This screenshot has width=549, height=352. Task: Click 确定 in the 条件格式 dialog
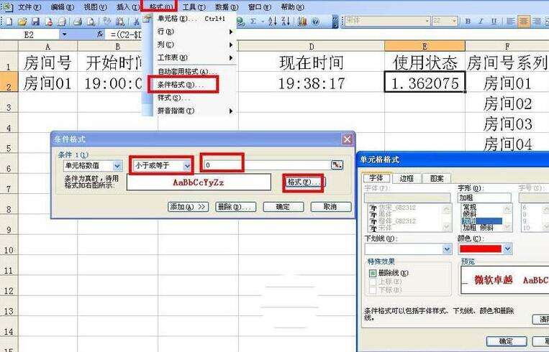coord(283,207)
